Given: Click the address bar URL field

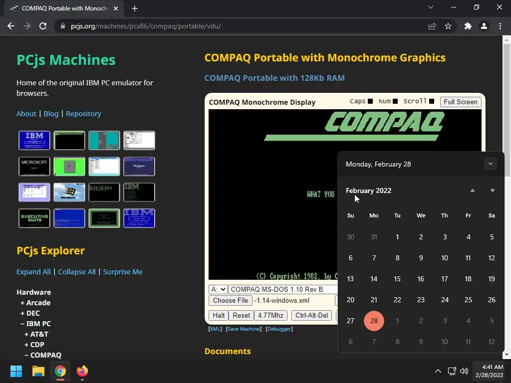Looking at the screenshot, I should click(241, 26).
